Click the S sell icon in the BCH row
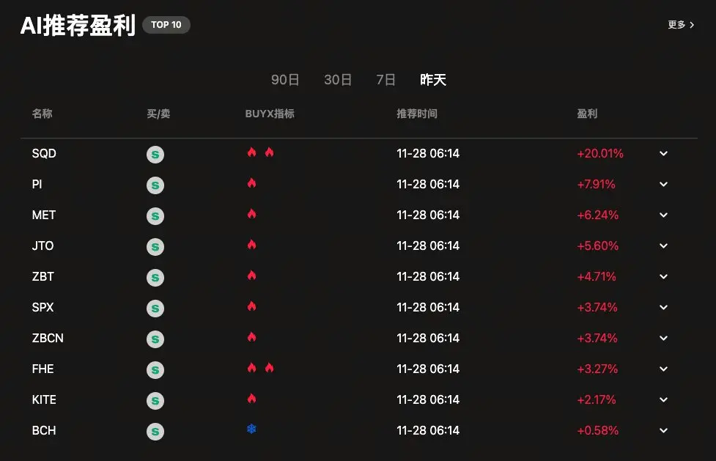 click(x=155, y=431)
